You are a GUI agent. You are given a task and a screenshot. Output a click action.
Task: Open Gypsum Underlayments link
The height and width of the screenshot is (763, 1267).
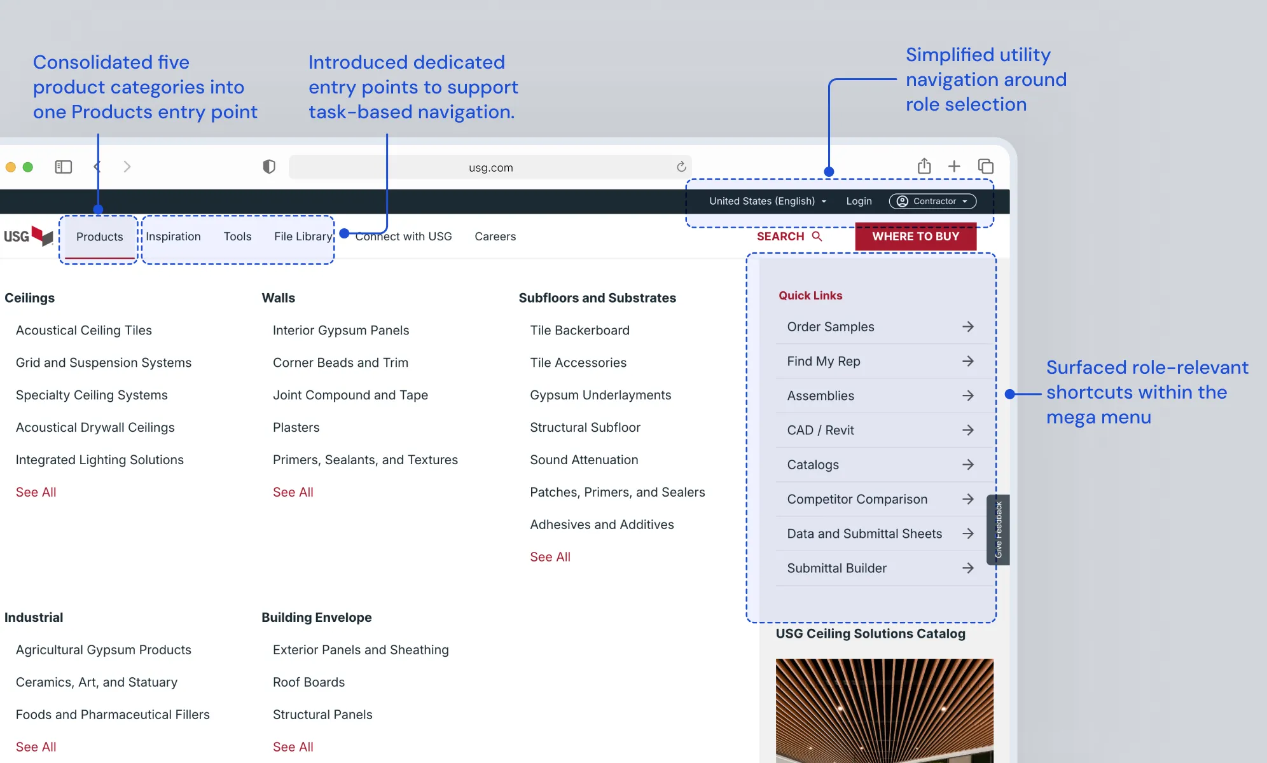600,395
